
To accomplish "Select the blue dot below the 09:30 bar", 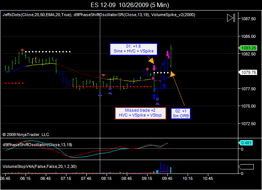I will click(157, 99).
